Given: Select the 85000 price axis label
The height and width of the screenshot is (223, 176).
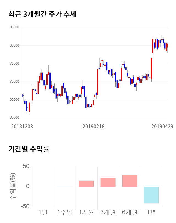Looking at the screenshot, I should click(14, 28).
